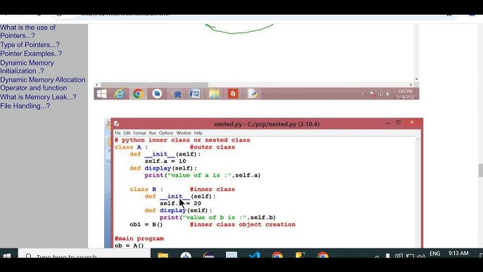Click the volume icon in bottom system tray
Image resolution: width=483 pixels, height=272 pixels.
coord(421,256)
